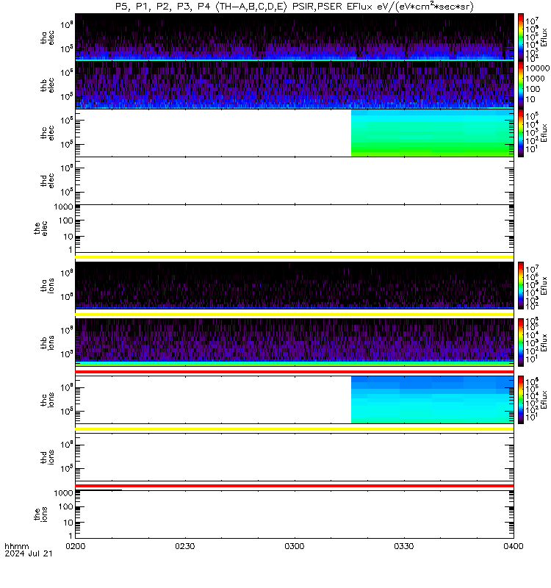Viewport: 551px width, 588px height.
Task: Click the 'thb elec' panel label
Action: click(x=47, y=85)
